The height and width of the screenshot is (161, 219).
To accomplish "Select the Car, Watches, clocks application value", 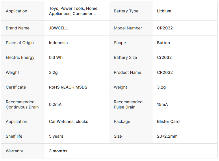I will tap(68, 121).
